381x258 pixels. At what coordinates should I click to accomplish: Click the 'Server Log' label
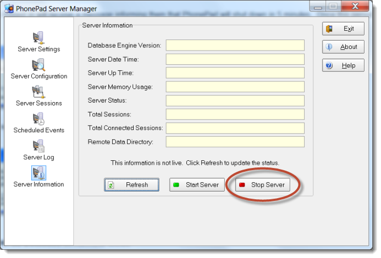pyautogui.click(x=38, y=158)
